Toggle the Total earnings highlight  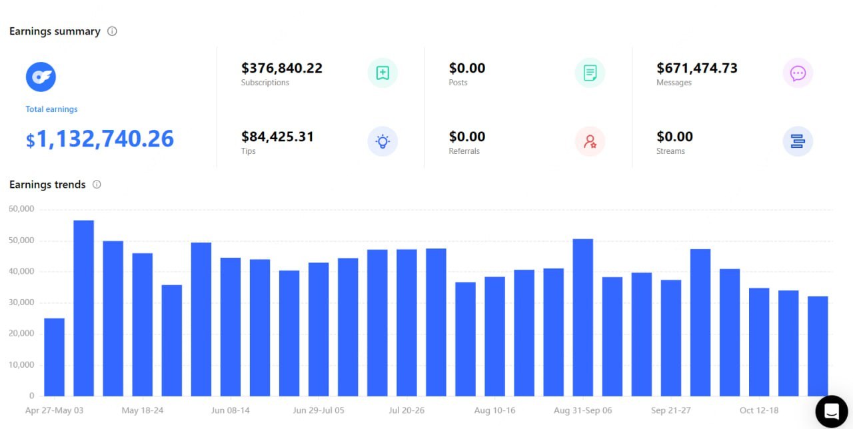point(51,109)
